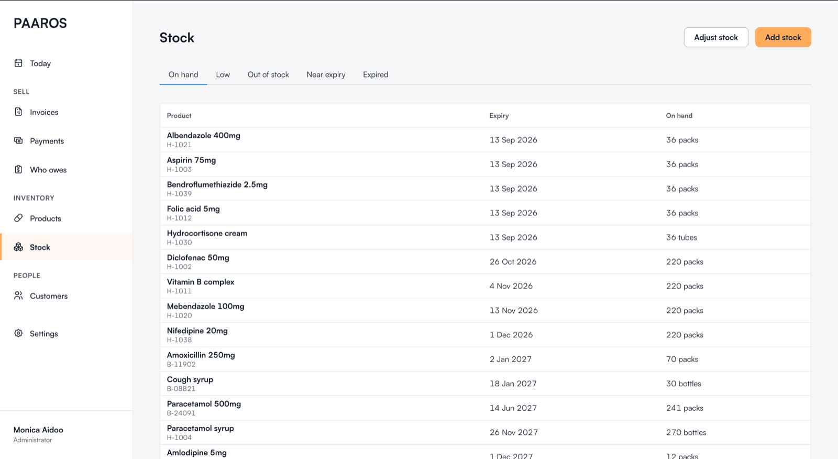
Task: Click Vitamin B complex product name
Action: coord(201,282)
